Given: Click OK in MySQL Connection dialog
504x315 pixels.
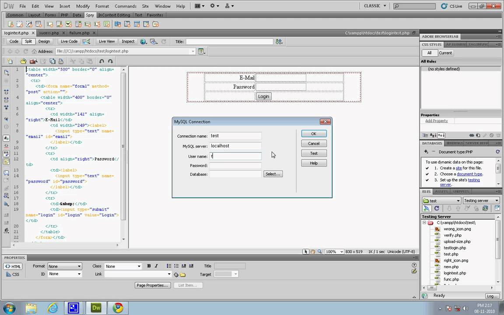Looking at the screenshot, I should (x=314, y=134).
